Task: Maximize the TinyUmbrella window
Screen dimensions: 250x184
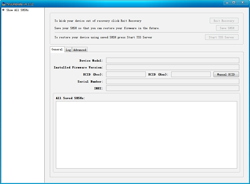Action: pyautogui.click(x=234, y=3)
